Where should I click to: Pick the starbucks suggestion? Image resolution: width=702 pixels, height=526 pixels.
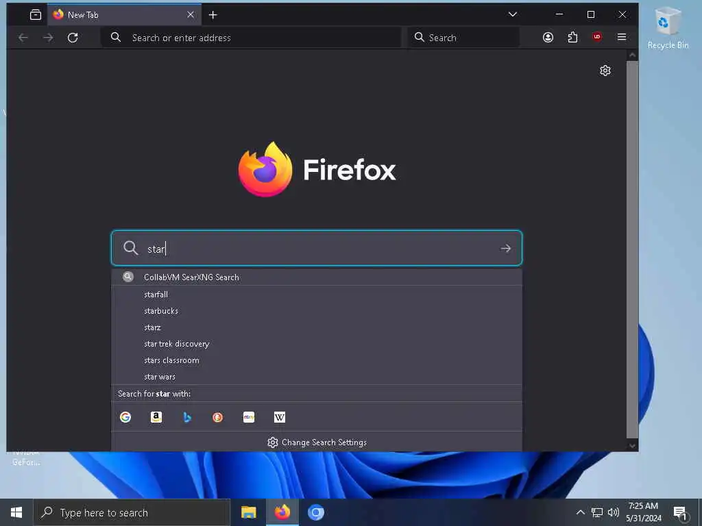tap(317, 311)
